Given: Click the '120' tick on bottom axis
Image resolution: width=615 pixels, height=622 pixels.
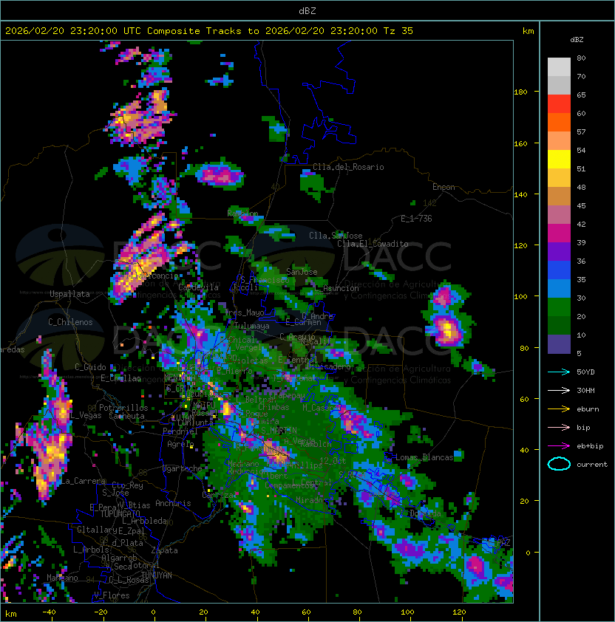Looking at the screenshot, I should pos(459,612).
